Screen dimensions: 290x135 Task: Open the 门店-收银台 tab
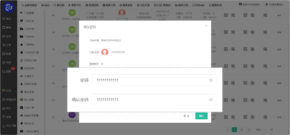(162, 5)
